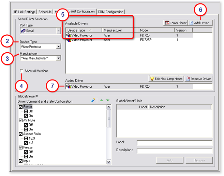Click the Edit Max Lamp Hours lightbulb button
The image size is (224, 176).
166,79
